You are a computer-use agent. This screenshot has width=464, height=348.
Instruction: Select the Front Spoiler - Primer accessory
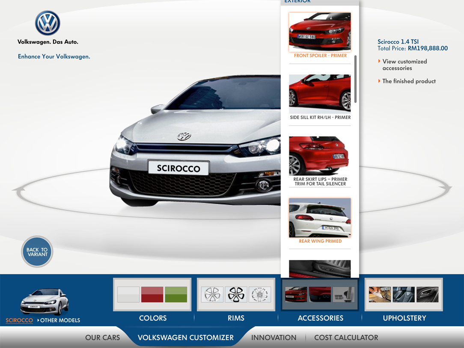click(x=320, y=32)
